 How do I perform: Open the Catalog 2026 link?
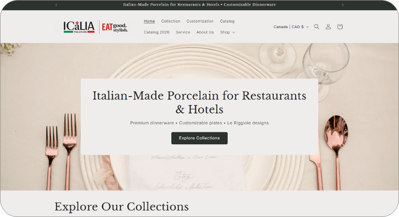(156, 32)
